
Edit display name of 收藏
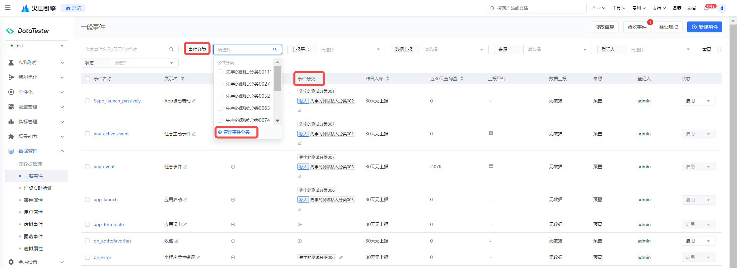tap(177, 241)
